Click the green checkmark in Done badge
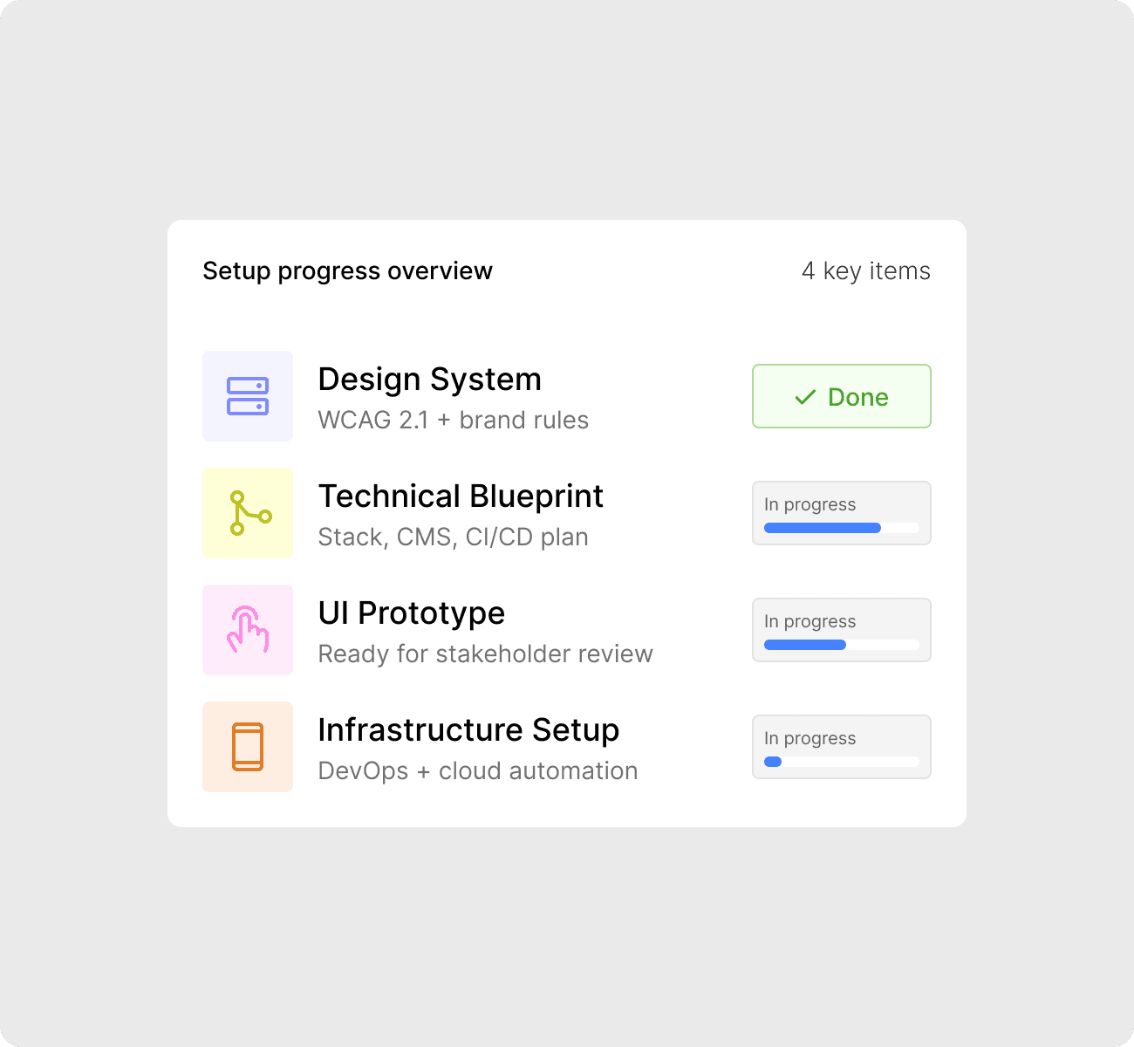The width and height of the screenshot is (1134, 1047). (x=805, y=397)
